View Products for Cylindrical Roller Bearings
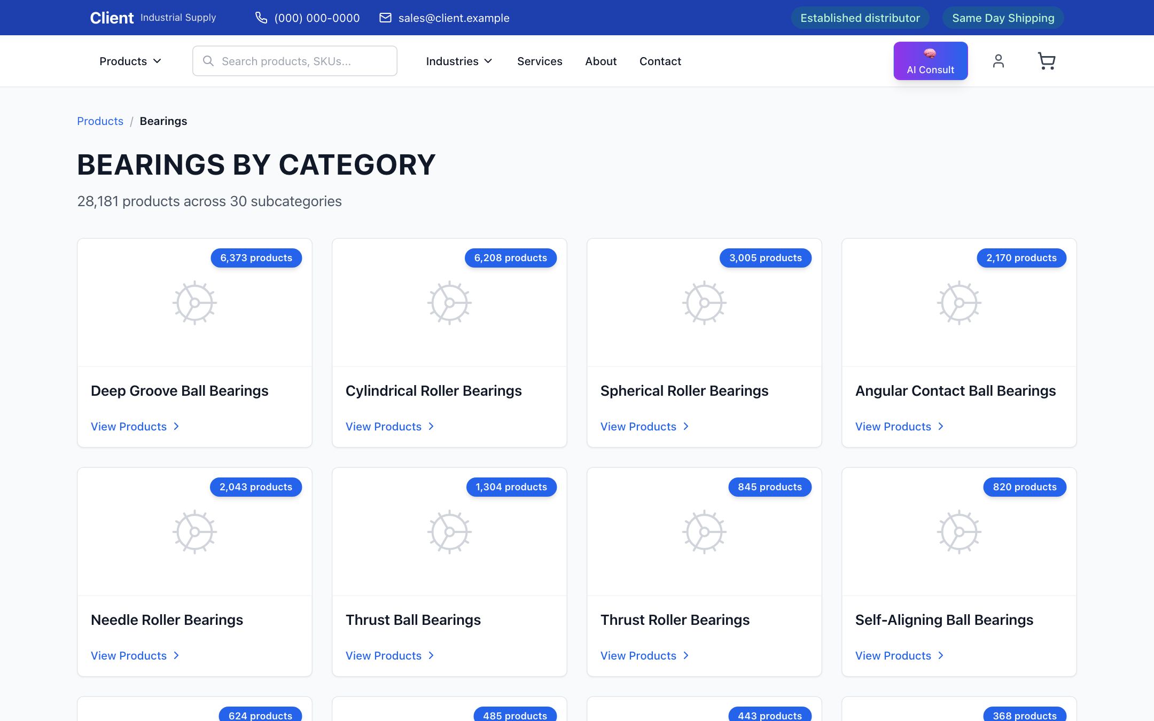Image resolution: width=1154 pixels, height=721 pixels. 390,426
